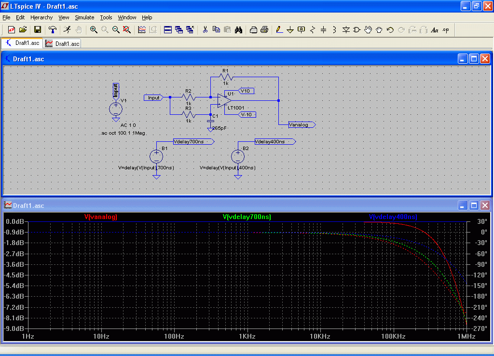The width and height of the screenshot is (494, 356).
Task: Click the Print Setup icon
Action: [253, 29]
